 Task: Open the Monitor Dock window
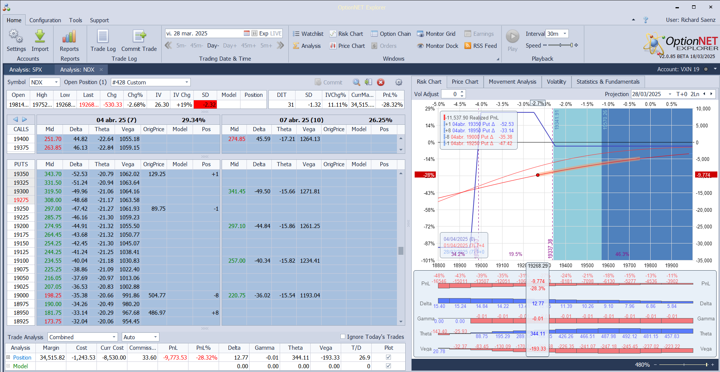coord(438,46)
